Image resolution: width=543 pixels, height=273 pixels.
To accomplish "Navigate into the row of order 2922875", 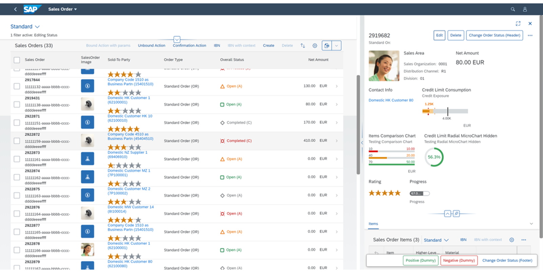I will tap(337, 195).
